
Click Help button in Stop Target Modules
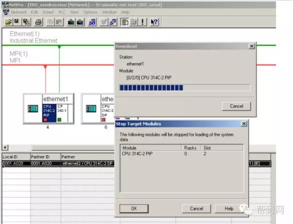click(229, 209)
